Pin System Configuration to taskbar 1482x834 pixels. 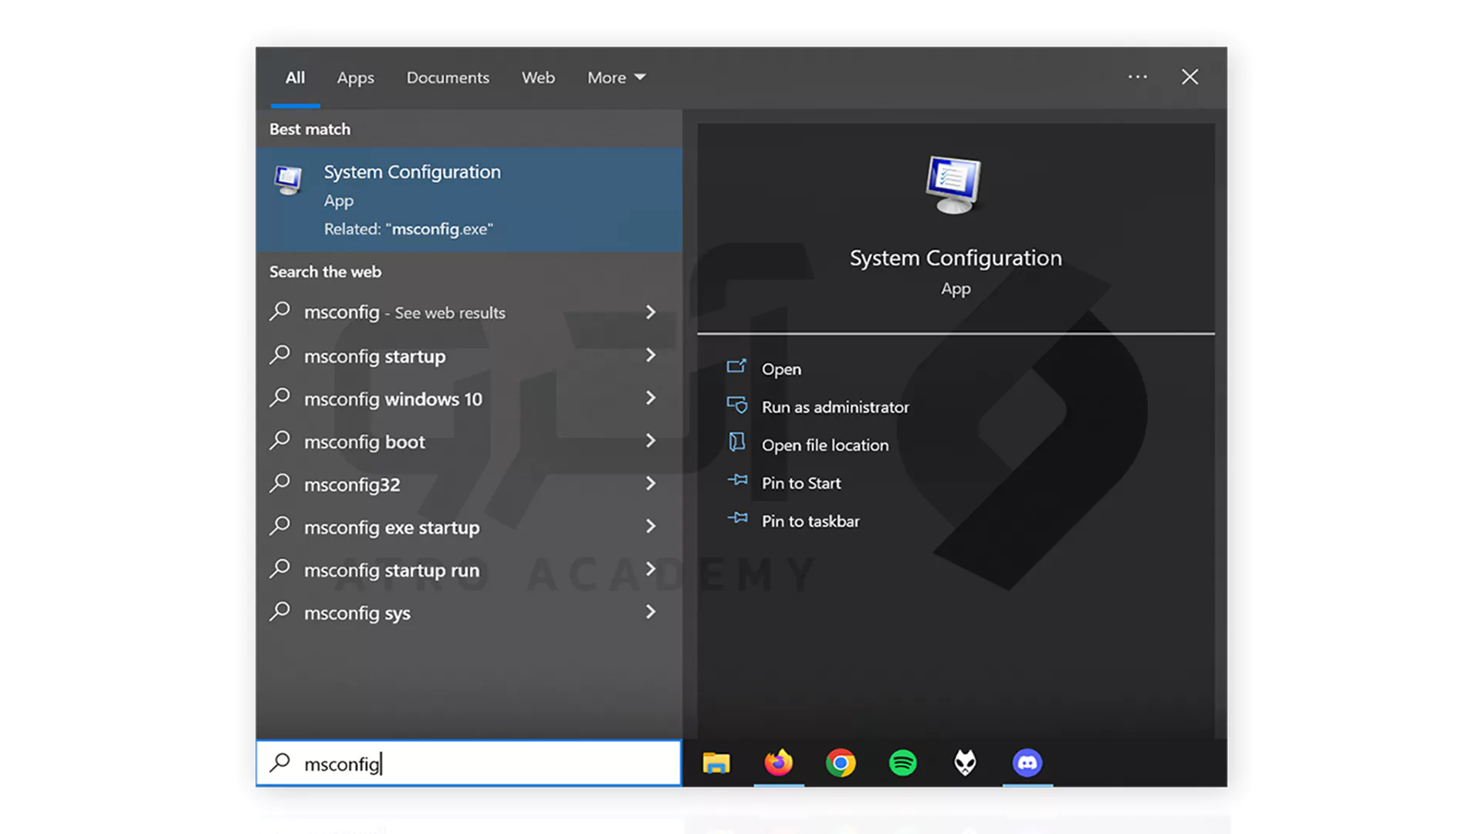pyautogui.click(x=810, y=521)
